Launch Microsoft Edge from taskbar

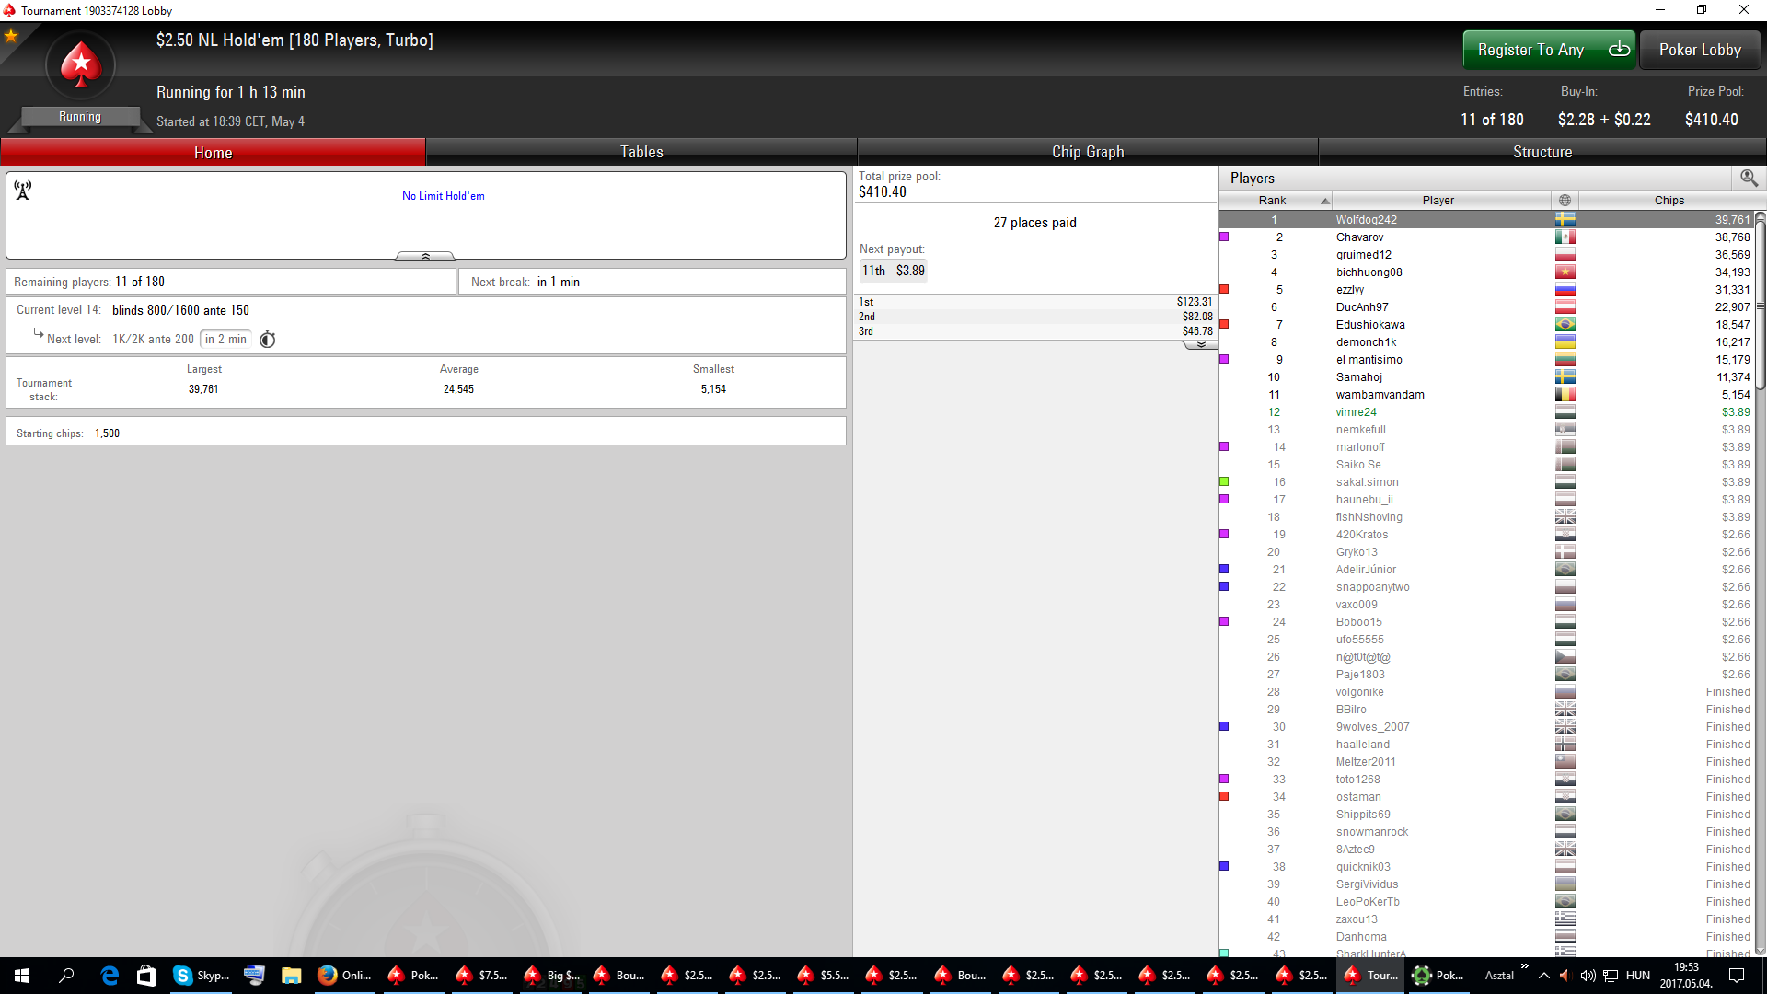coord(110,976)
